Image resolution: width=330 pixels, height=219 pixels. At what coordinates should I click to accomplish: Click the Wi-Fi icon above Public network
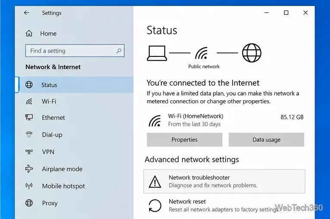201,53
